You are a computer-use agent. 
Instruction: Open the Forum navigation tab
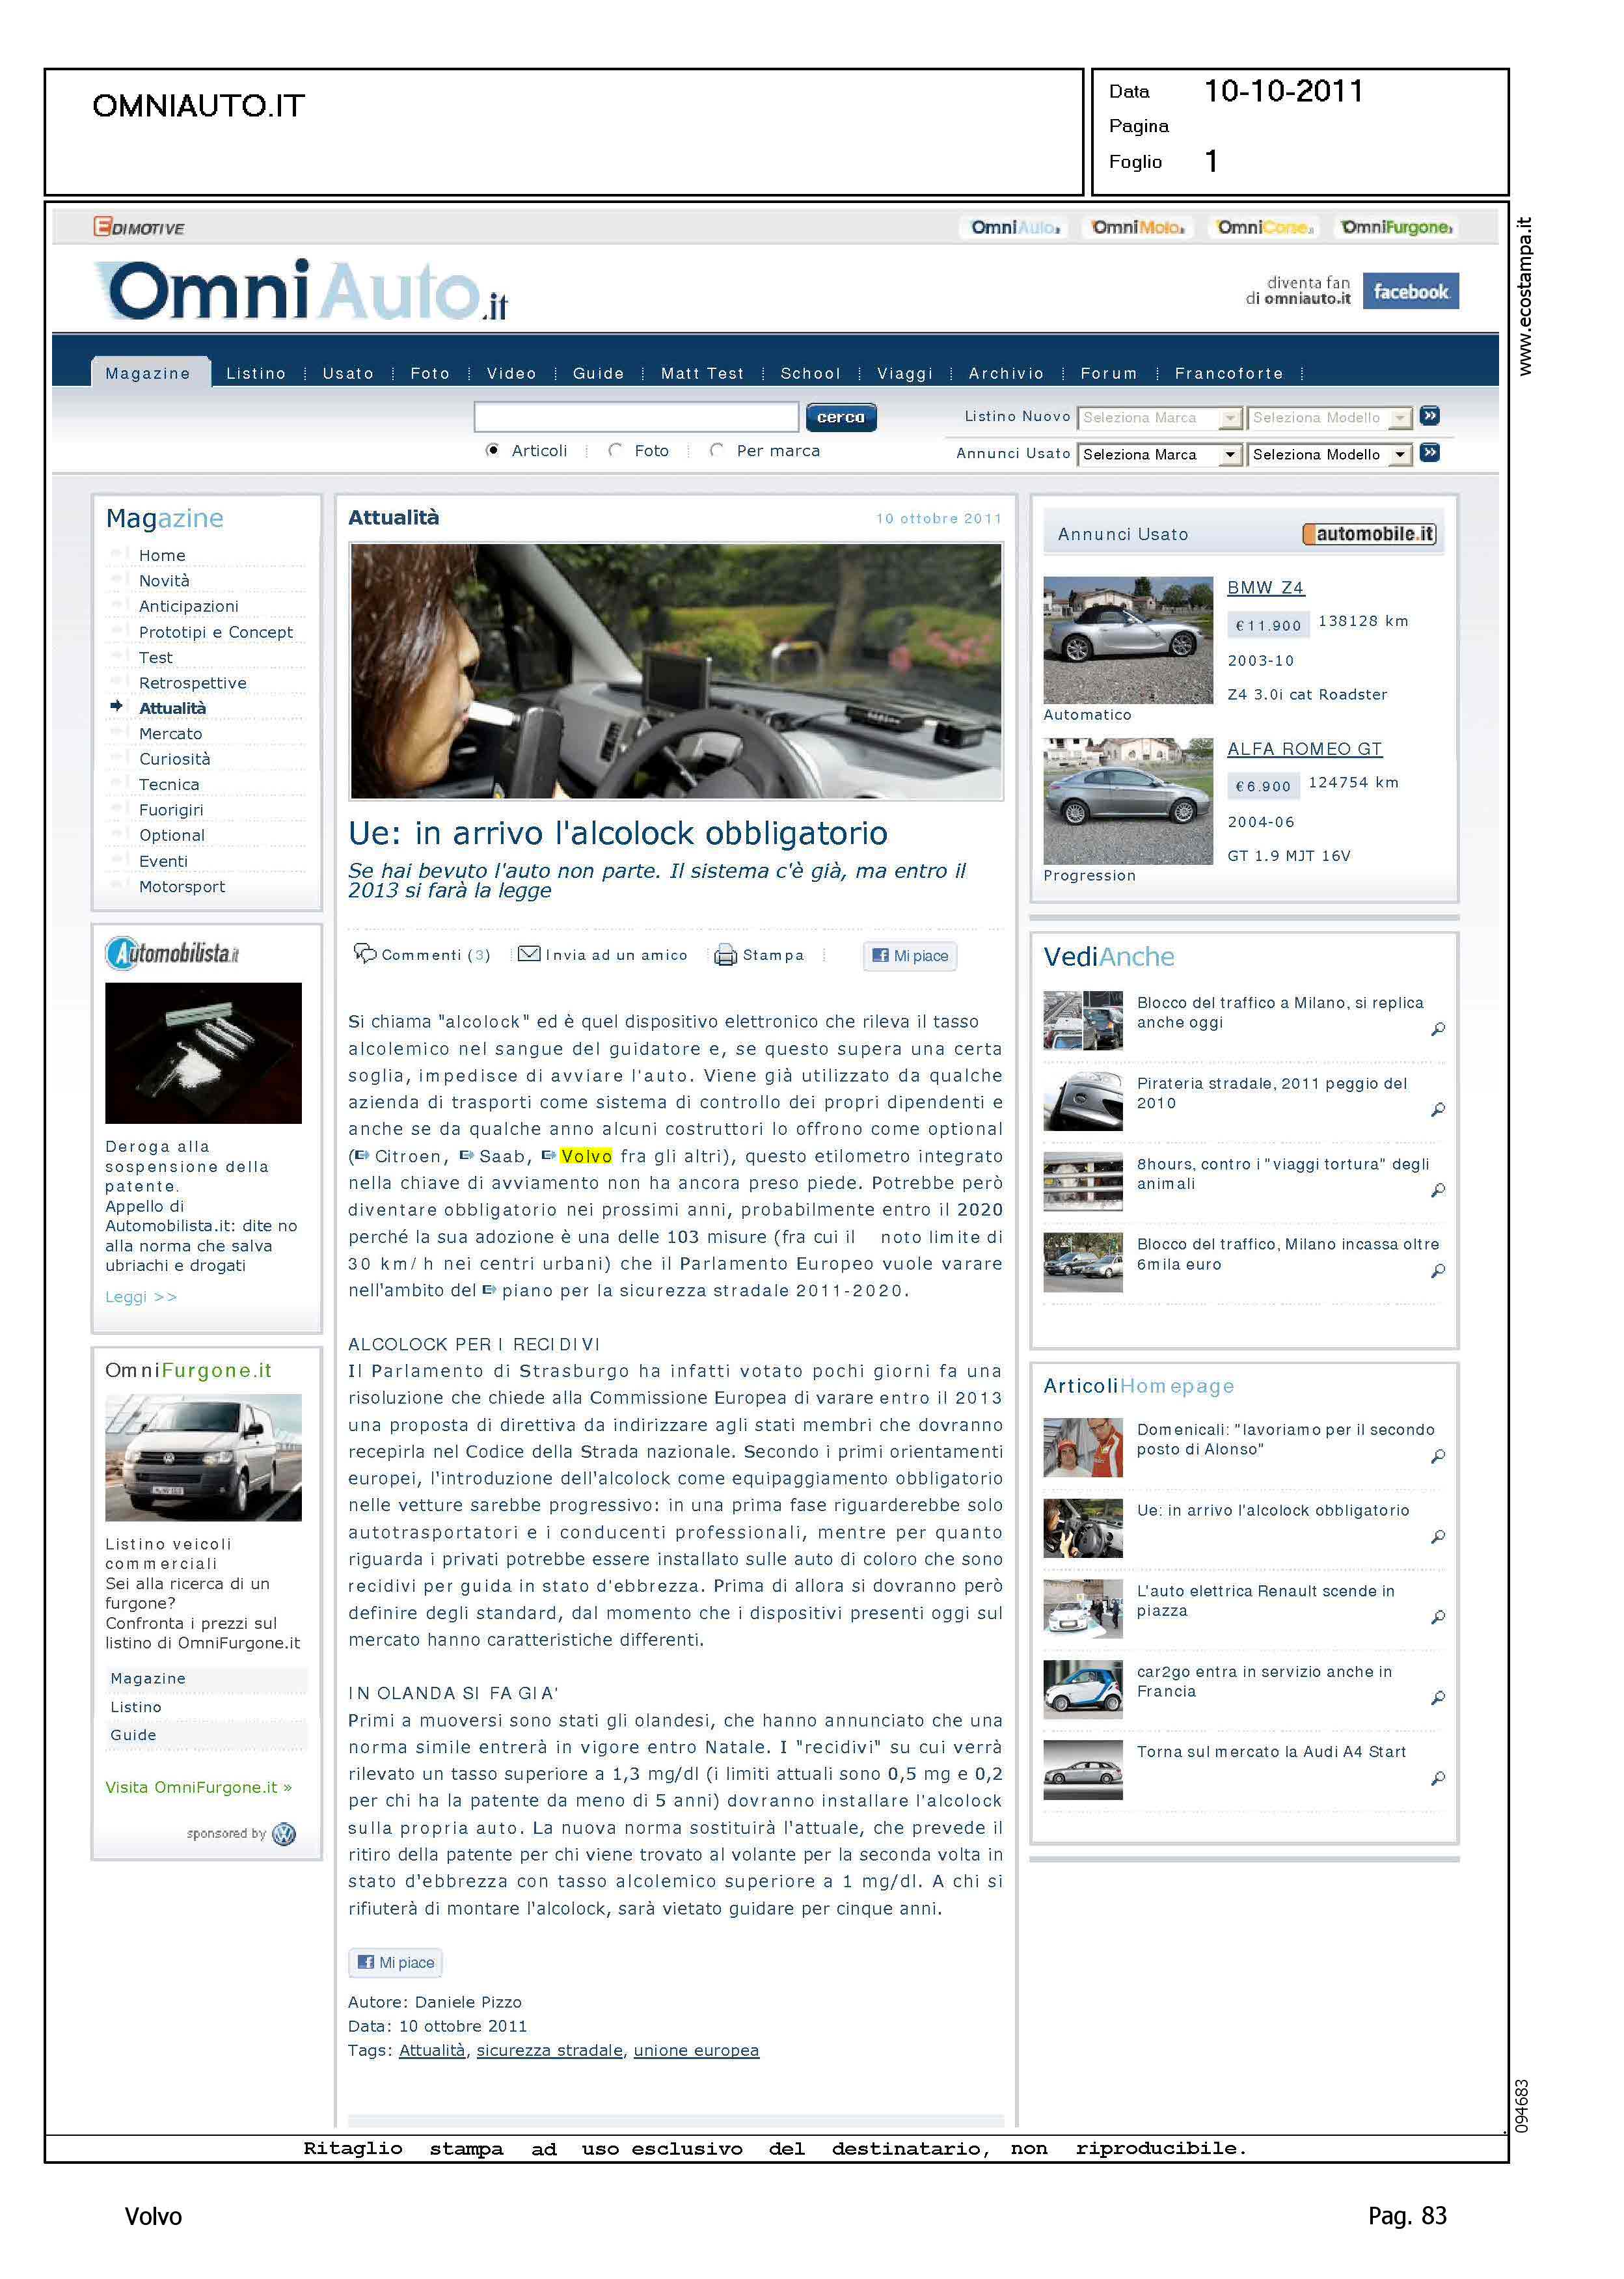click(1108, 373)
